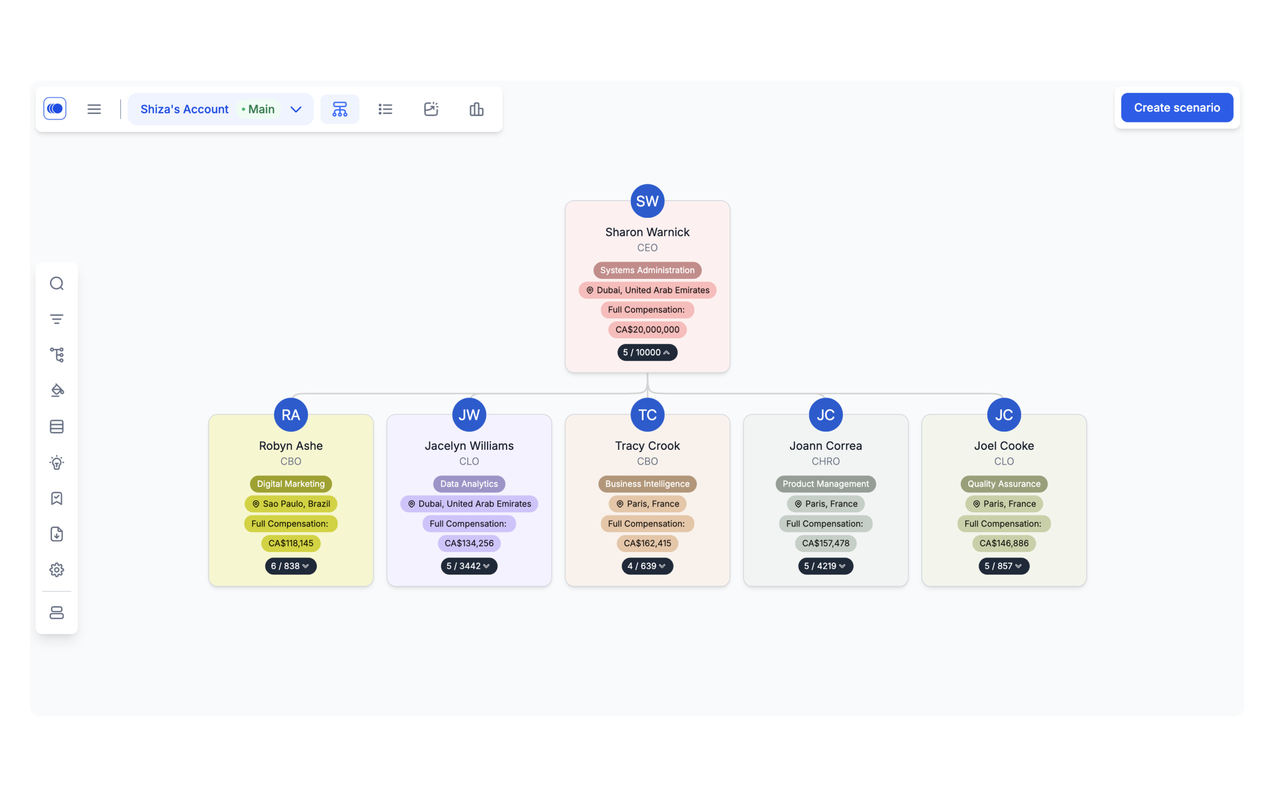
Task: Expand Tracy Crook's reporting chain
Action: tap(646, 565)
